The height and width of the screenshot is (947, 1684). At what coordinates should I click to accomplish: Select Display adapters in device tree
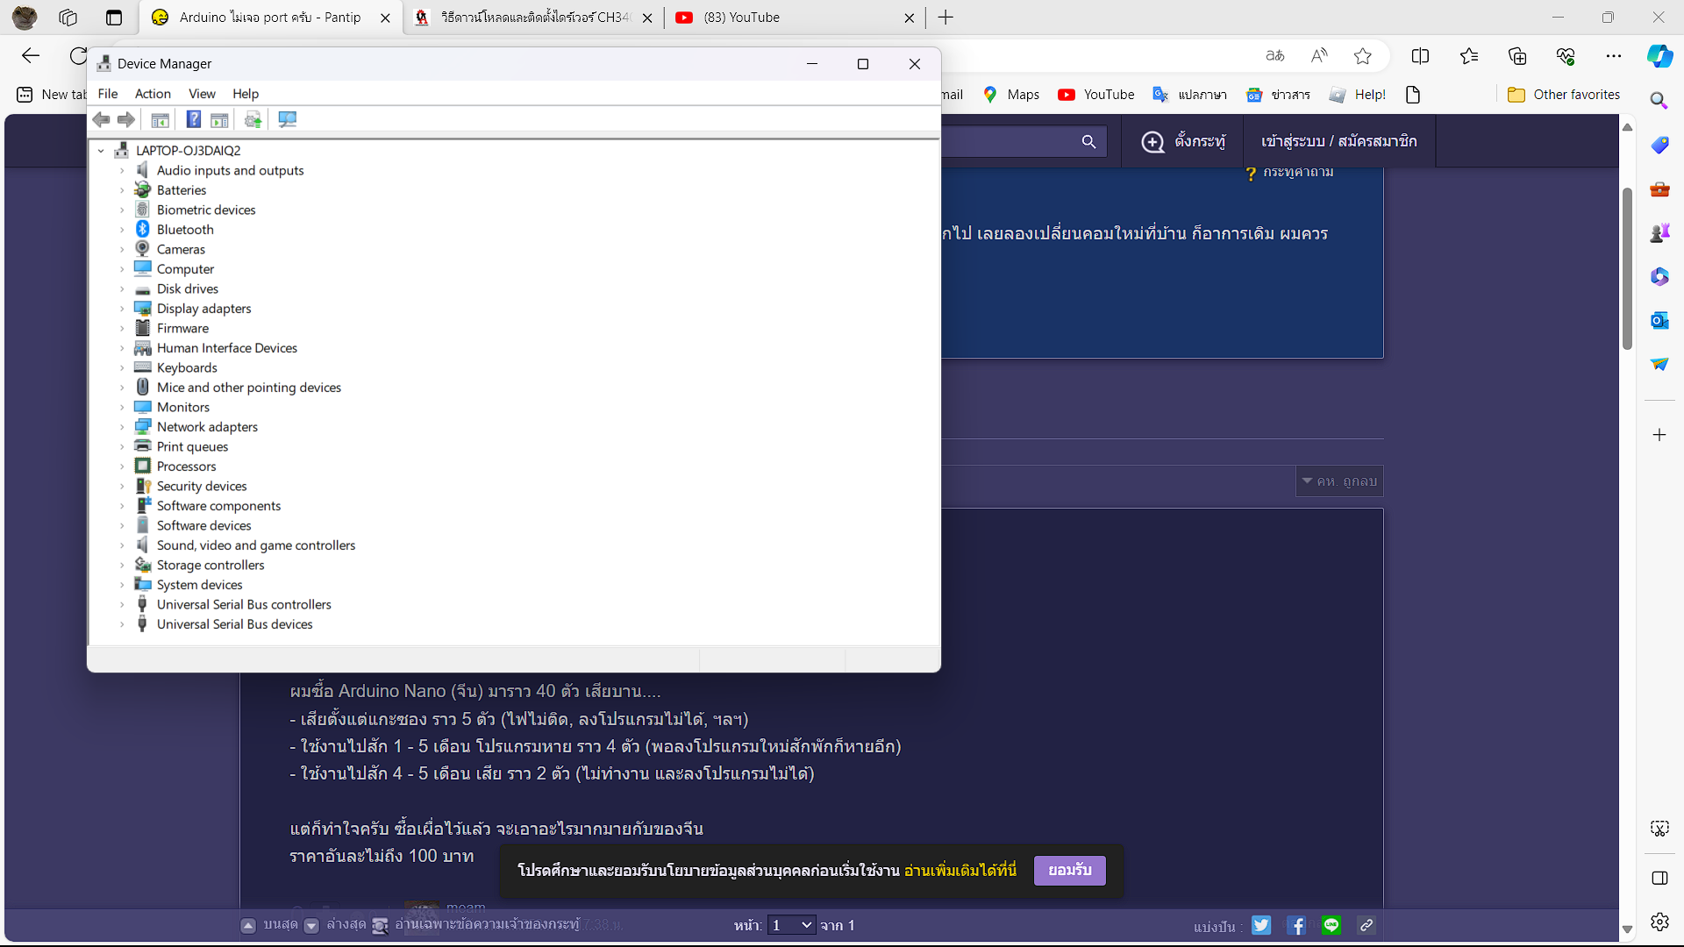pos(203,309)
